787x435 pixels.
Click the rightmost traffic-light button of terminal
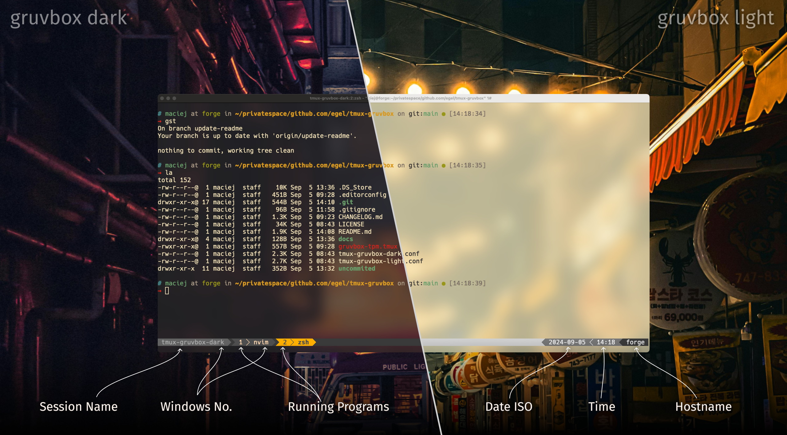[x=174, y=98]
